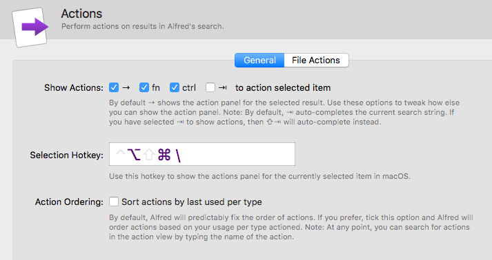
Task: Click the "Selection Hotkey:" label
Action: pyautogui.click(x=66, y=155)
